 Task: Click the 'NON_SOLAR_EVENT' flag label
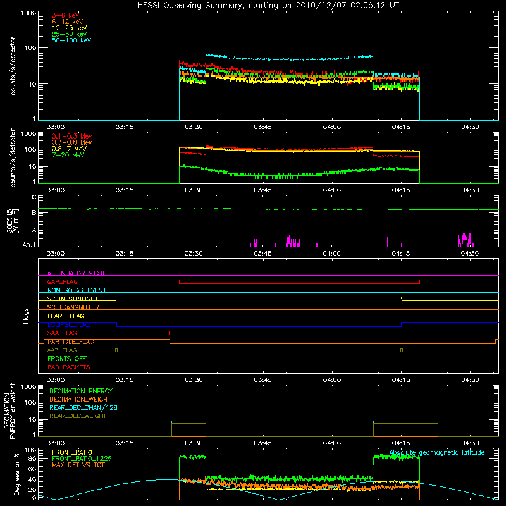pos(77,290)
